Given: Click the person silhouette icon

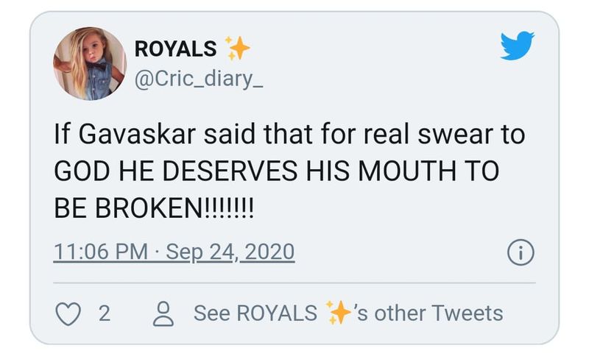Looking at the screenshot, I should pyautogui.click(x=163, y=313).
